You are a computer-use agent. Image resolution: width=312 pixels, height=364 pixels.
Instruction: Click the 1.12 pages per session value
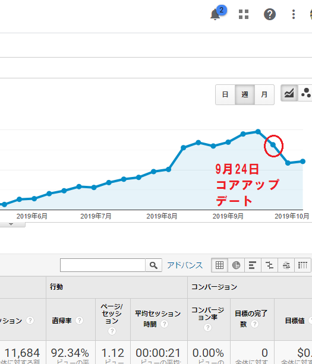pyautogui.click(x=113, y=353)
